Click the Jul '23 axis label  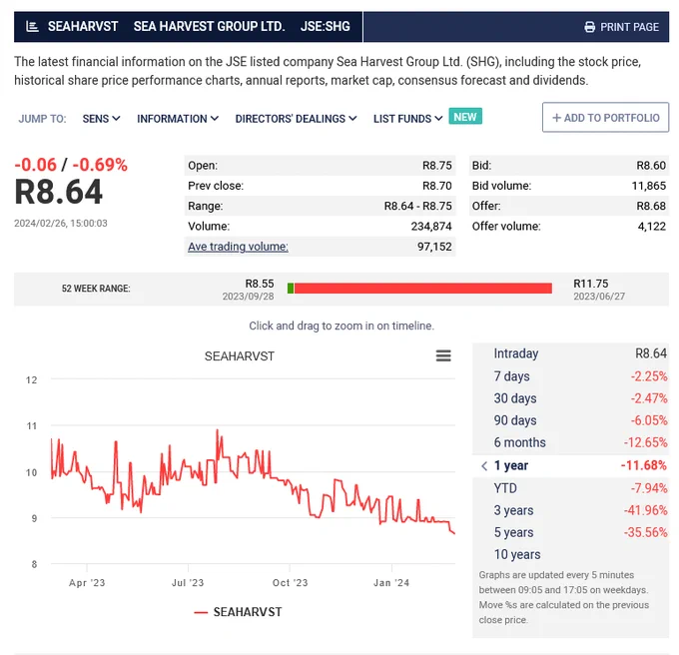click(188, 583)
